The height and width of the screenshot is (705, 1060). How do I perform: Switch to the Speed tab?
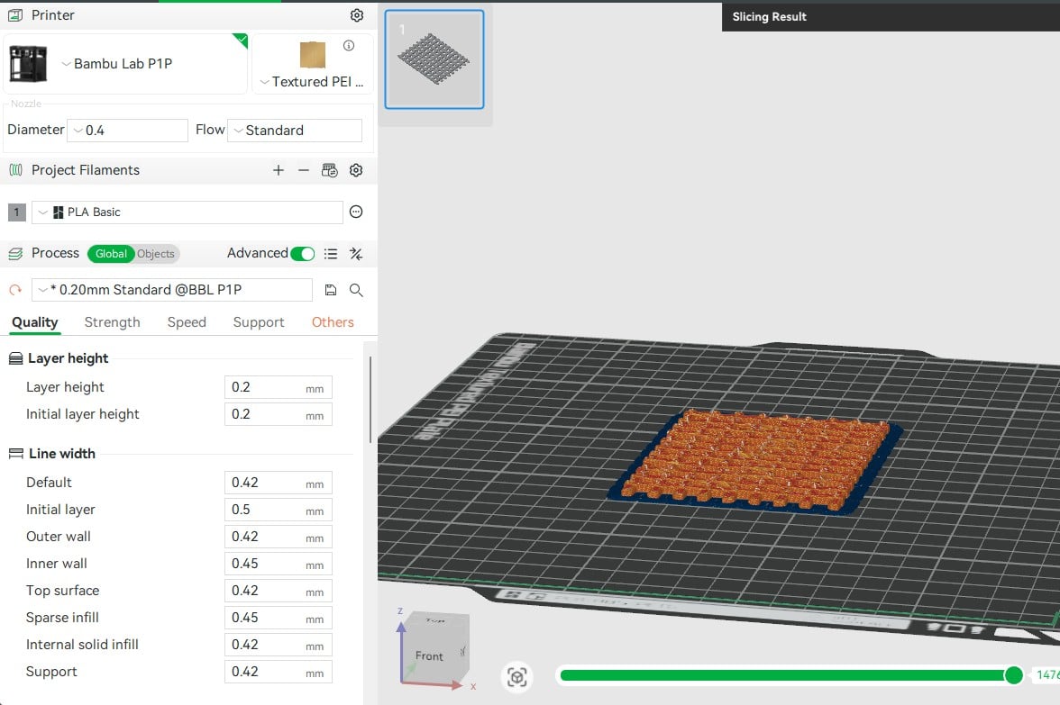tap(187, 322)
